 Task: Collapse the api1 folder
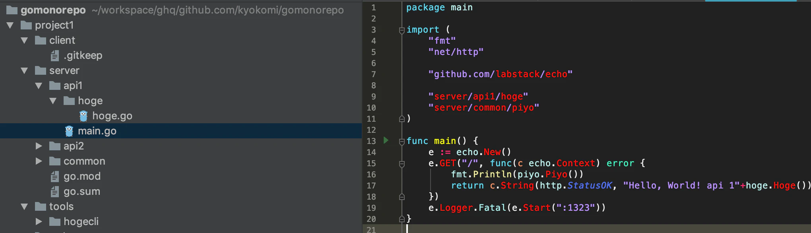39,86
